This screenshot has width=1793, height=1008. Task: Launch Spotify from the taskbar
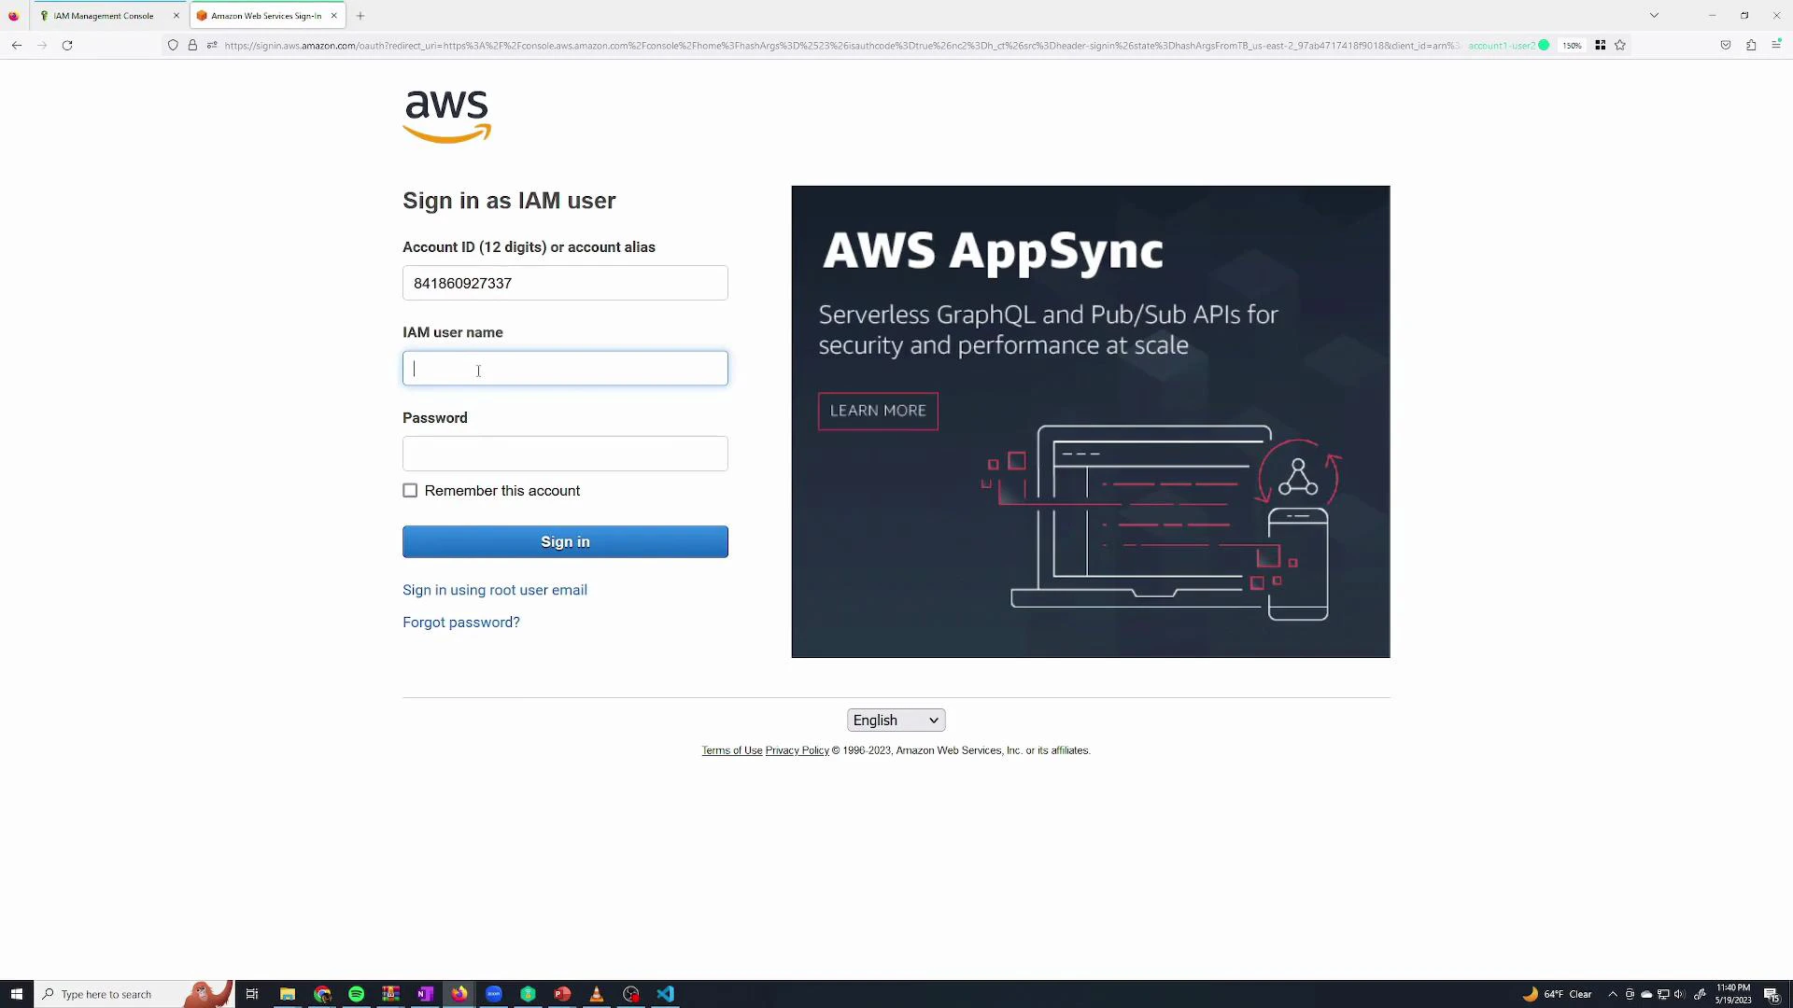click(356, 993)
